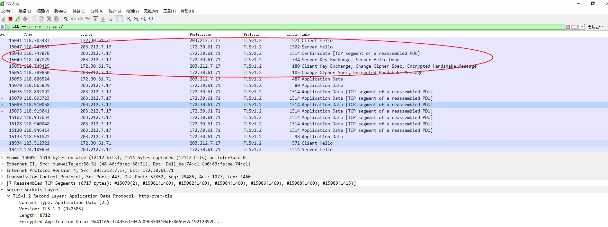Open the 电话(Y) menu
The height and width of the screenshot is (227, 608).
[x=132, y=11]
